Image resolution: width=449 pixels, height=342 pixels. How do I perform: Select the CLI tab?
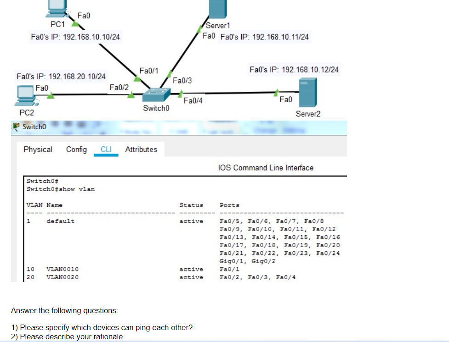(x=106, y=149)
